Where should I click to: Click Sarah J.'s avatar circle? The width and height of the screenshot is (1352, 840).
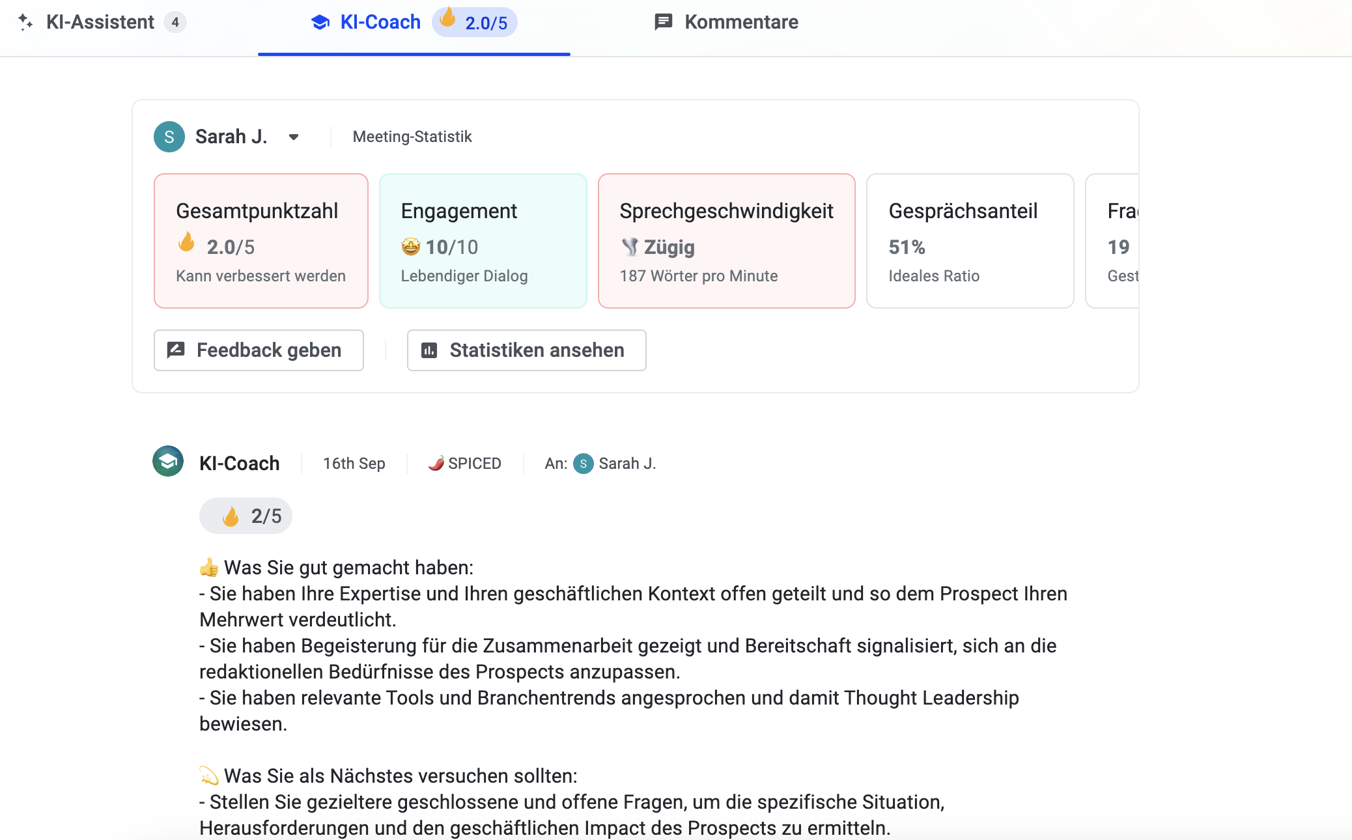pyautogui.click(x=169, y=137)
